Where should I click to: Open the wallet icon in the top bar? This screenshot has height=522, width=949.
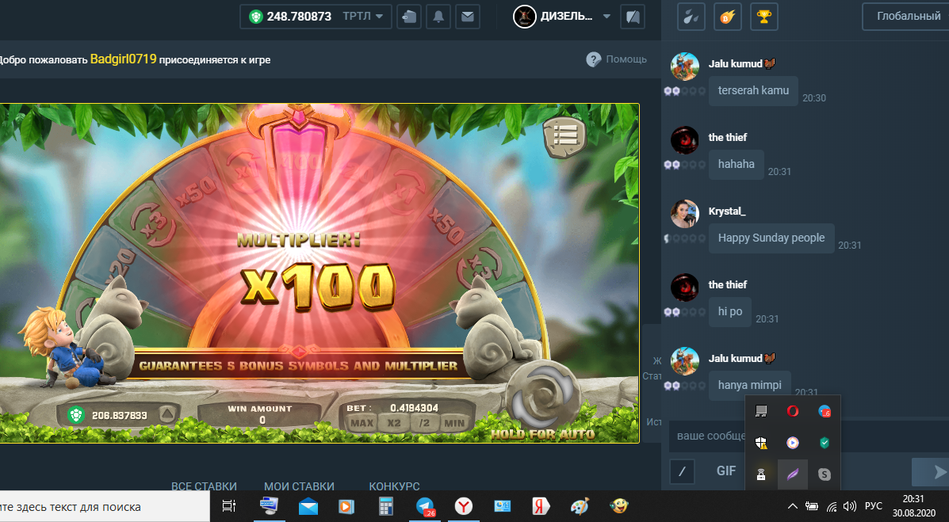(x=409, y=17)
